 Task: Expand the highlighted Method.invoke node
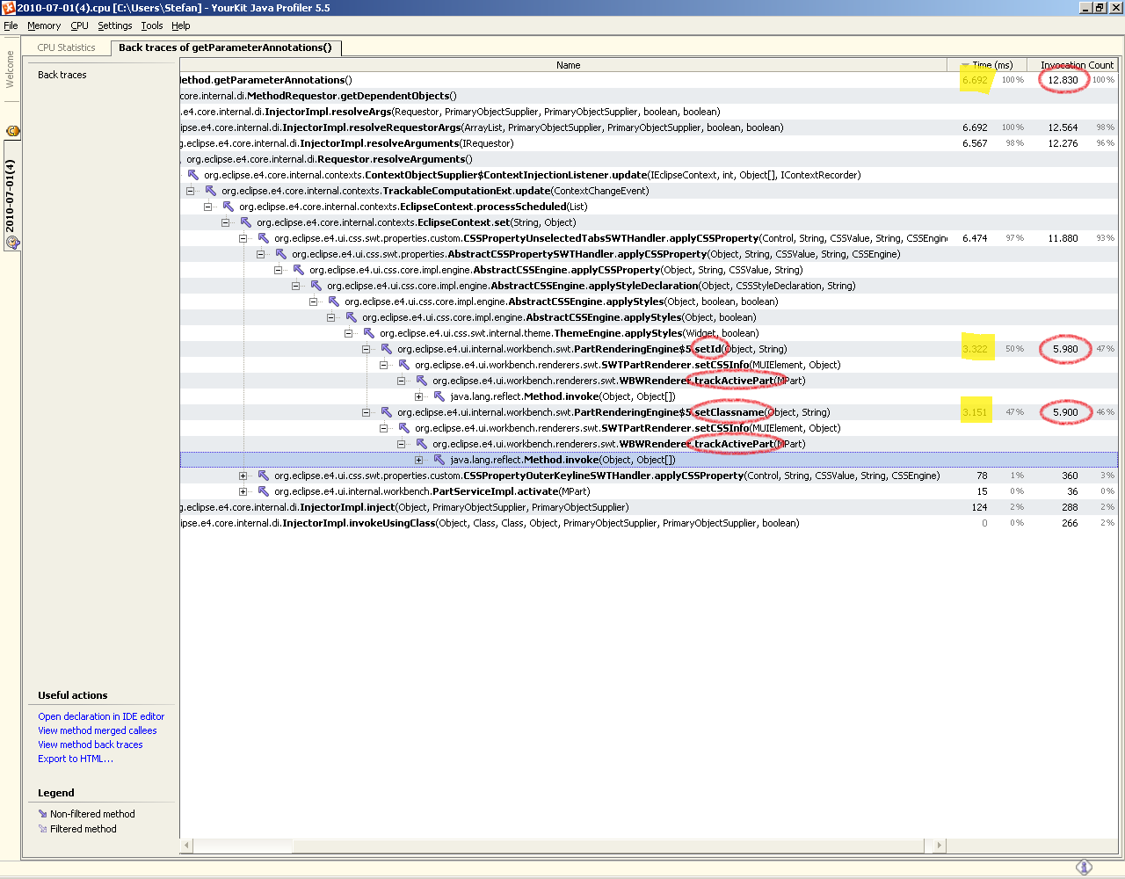[419, 460]
